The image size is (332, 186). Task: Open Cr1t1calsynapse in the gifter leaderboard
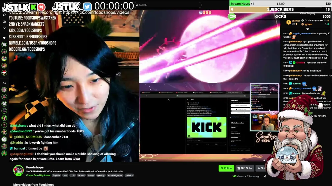314,21
